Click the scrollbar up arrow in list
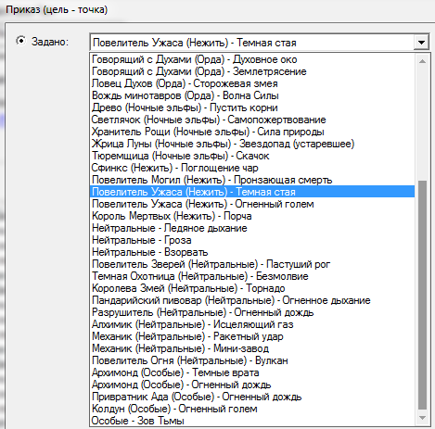Image resolution: width=435 pixels, height=429 pixels. tap(422, 61)
